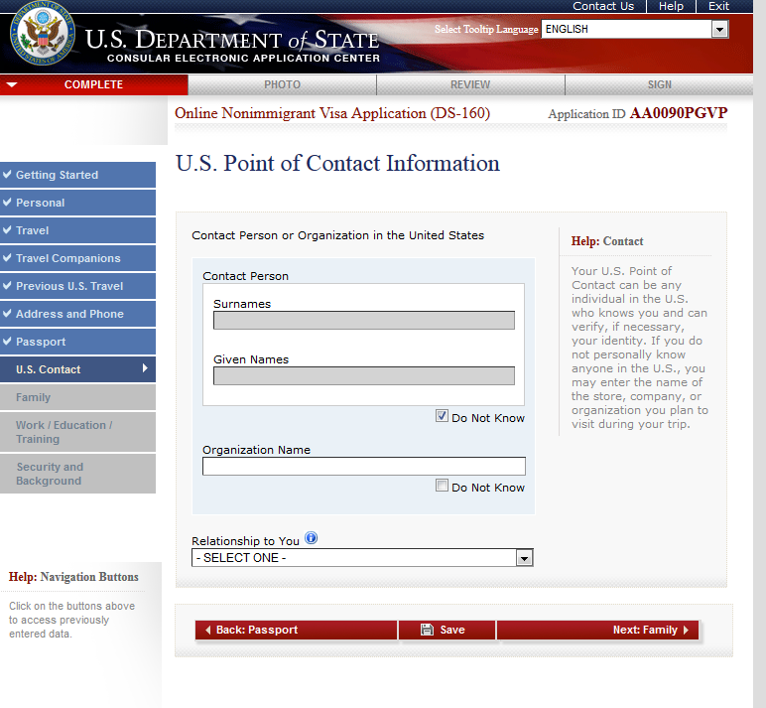The height and width of the screenshot is (708, 766).
Task: Open the Relationship to You dropdown
Action: (x=362, y=558)
